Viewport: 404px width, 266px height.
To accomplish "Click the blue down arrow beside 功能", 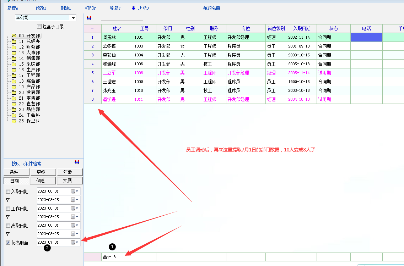I will tap(134, 8).
